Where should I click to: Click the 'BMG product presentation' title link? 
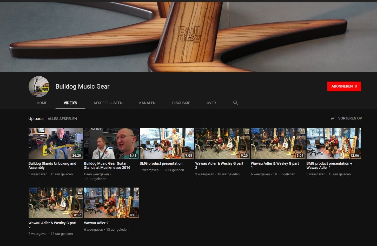pyautogui.click(x=161, y=163)
